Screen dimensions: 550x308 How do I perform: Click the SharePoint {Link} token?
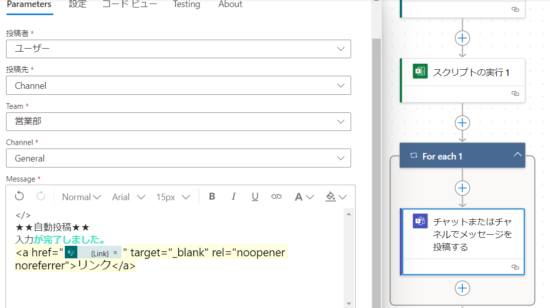pyautogui.click(x=92, y=253)
